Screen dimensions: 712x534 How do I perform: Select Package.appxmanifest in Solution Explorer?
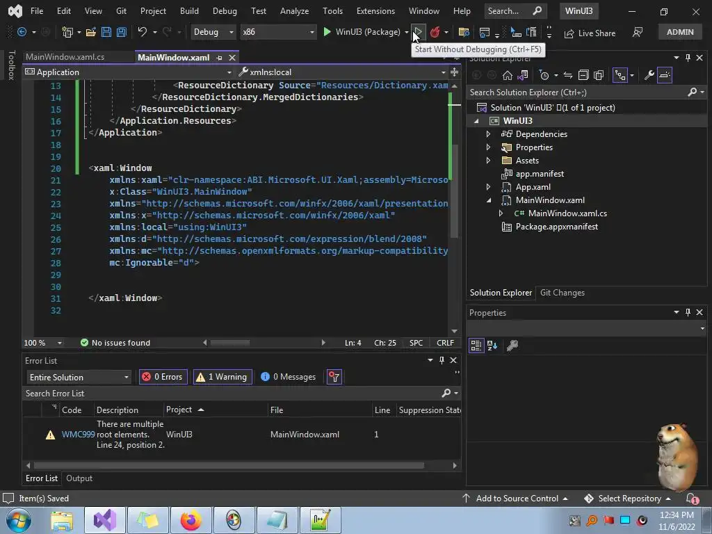[x=556, y=227]
